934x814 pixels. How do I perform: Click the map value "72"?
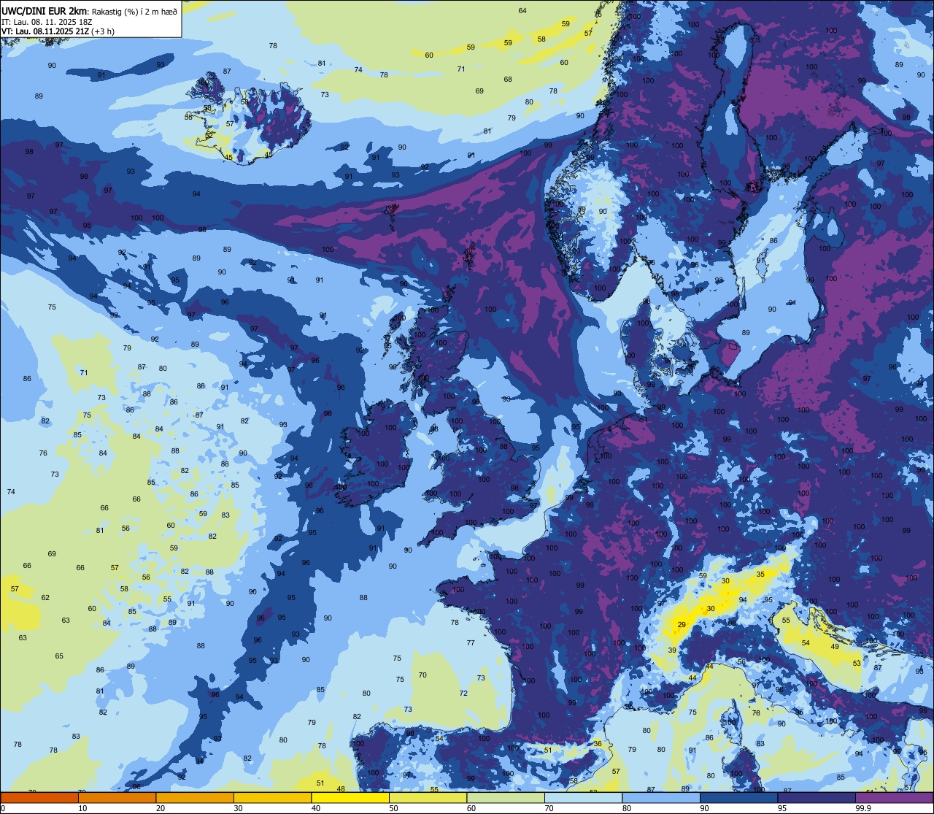coord(463,693)
